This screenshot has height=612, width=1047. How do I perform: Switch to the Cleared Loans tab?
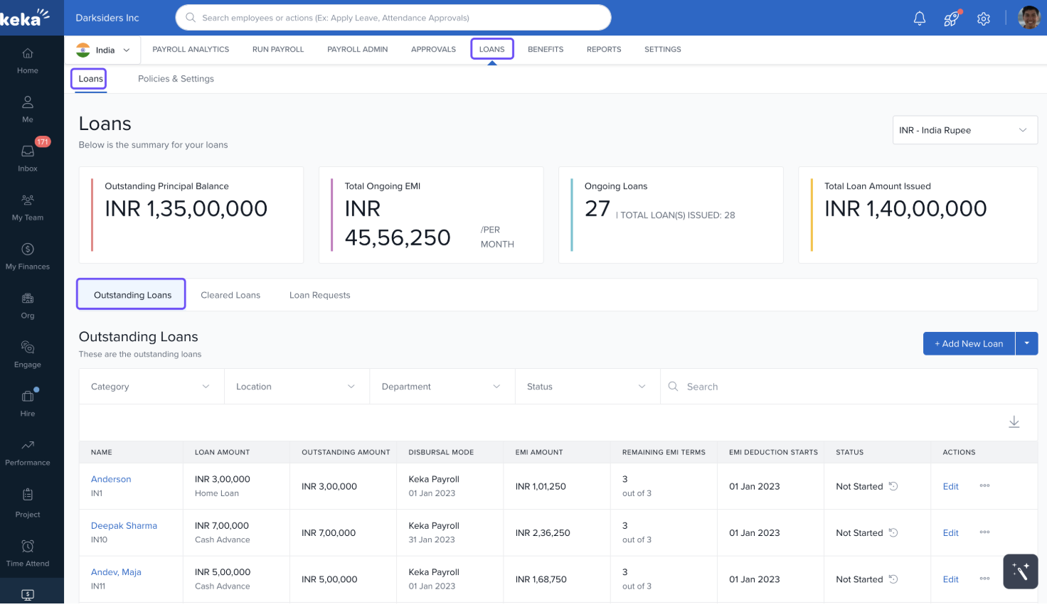(x=230, y=295)
